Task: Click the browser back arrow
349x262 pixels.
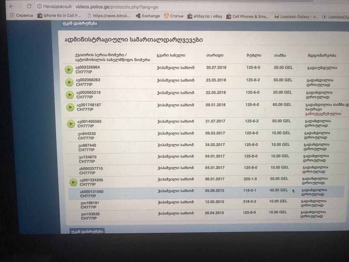Action: click(x=12, y=6)
